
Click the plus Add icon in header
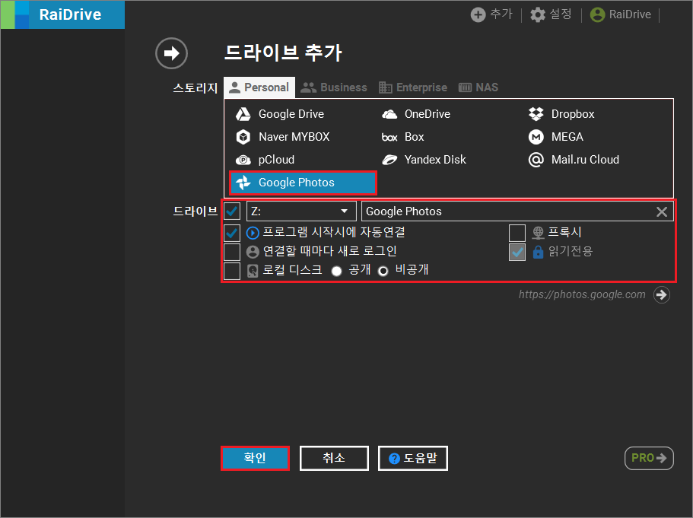pos(478,14)
